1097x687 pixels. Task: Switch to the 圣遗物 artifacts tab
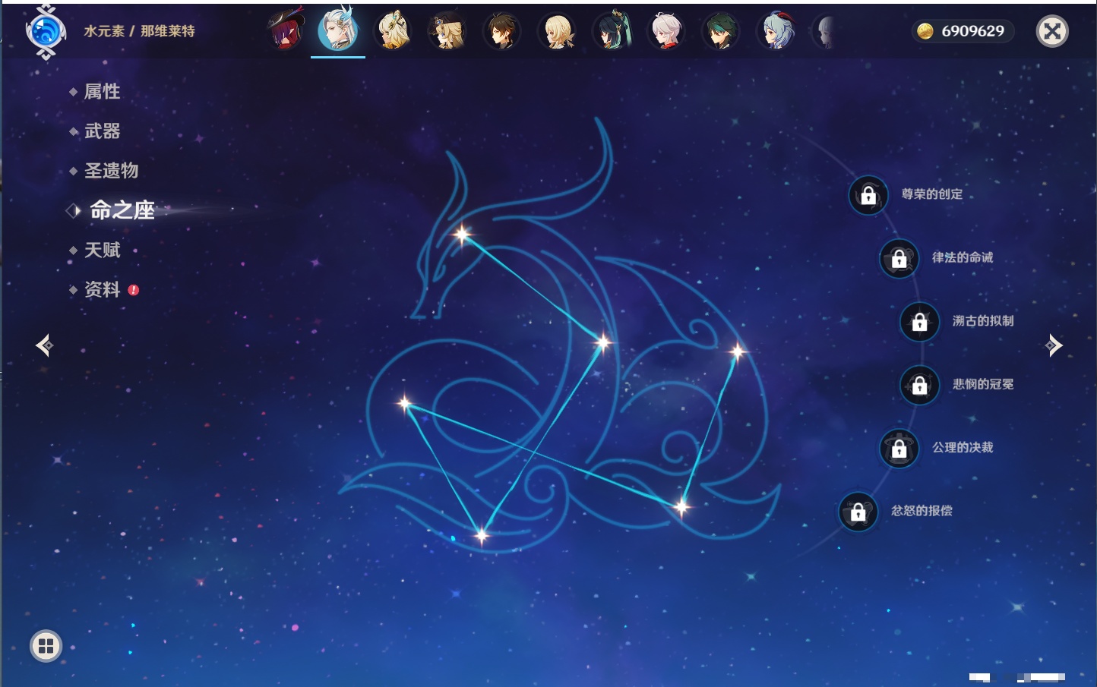[111, 171]
